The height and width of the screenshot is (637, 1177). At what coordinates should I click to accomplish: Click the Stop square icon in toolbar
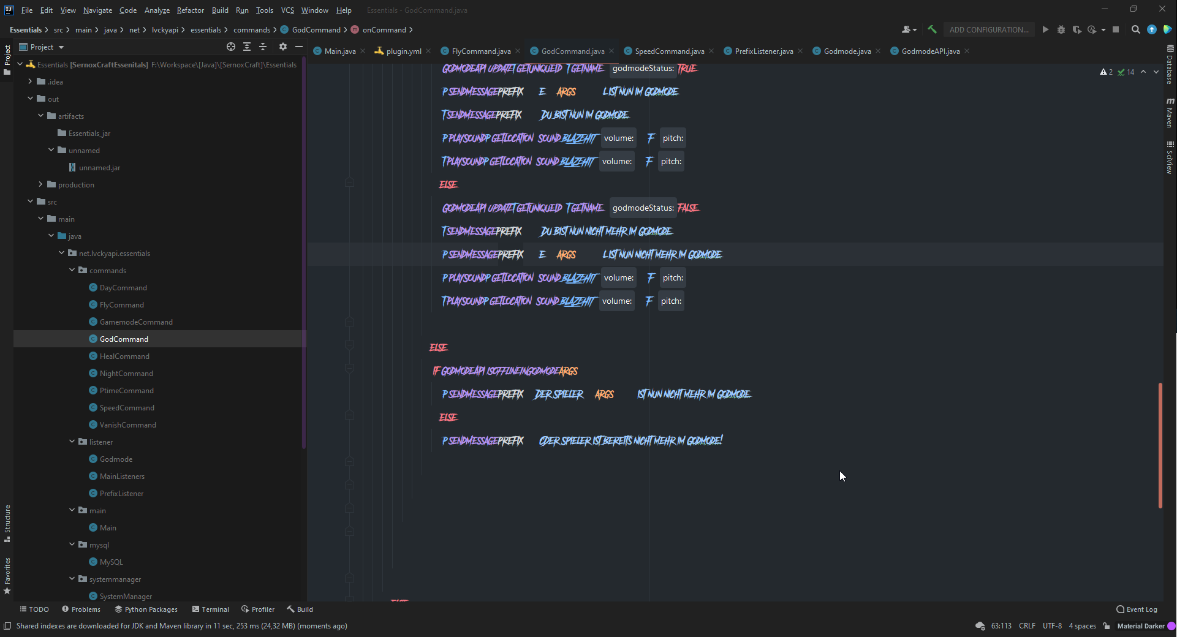[1116, 29]
